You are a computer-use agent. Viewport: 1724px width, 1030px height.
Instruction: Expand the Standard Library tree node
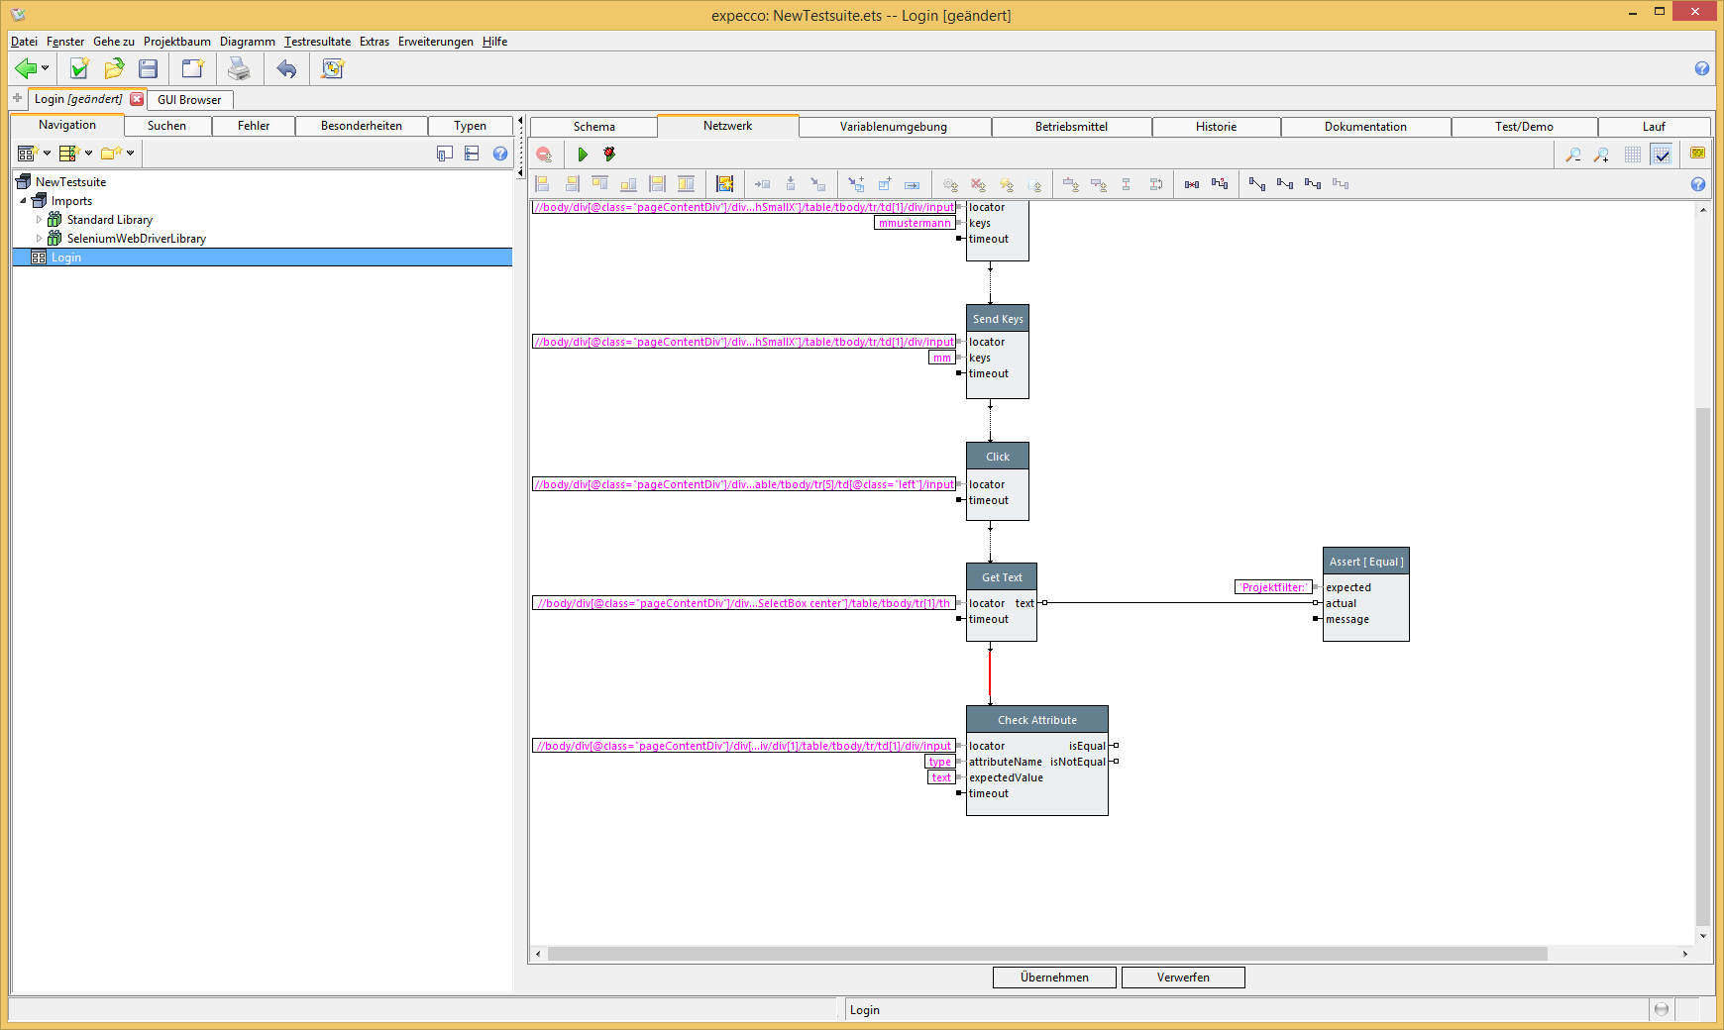[x=40, y=220]
